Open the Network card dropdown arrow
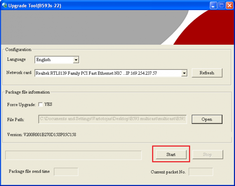The width and height of the screenshot is (235, 186). (184, 73)
